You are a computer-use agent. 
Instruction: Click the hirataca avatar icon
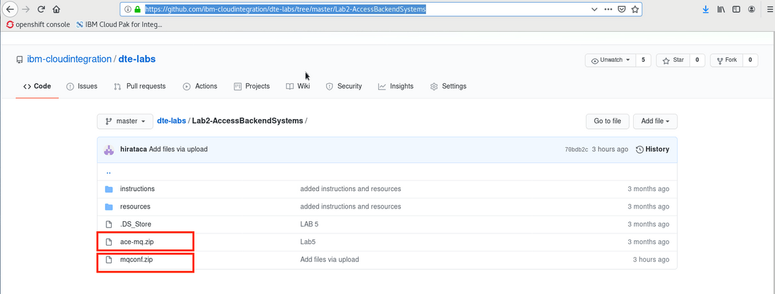[109, 149]
